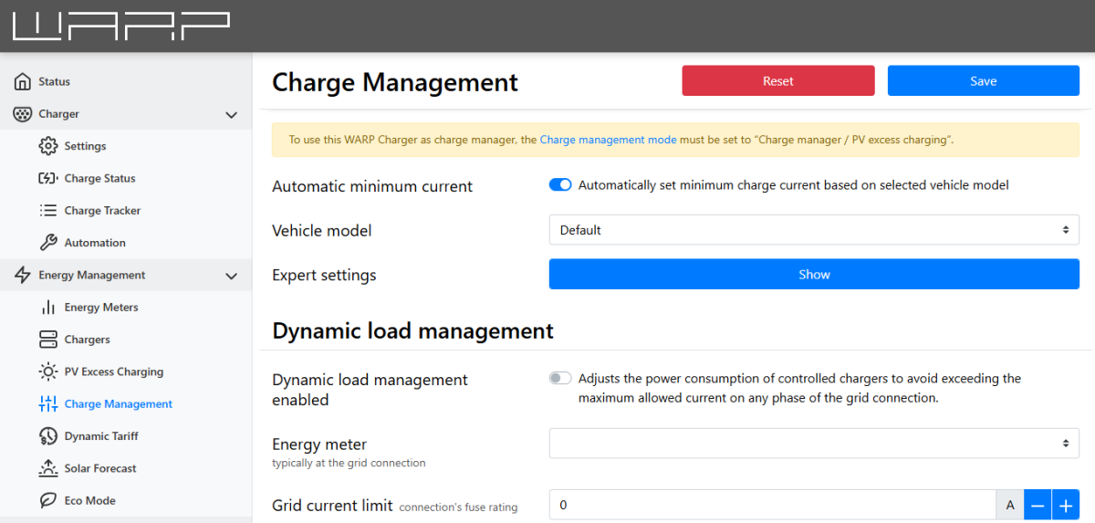Click the Charge Tracker list icon
The width and height of the screenshot is (1095, 523).
tap(48, 211)
